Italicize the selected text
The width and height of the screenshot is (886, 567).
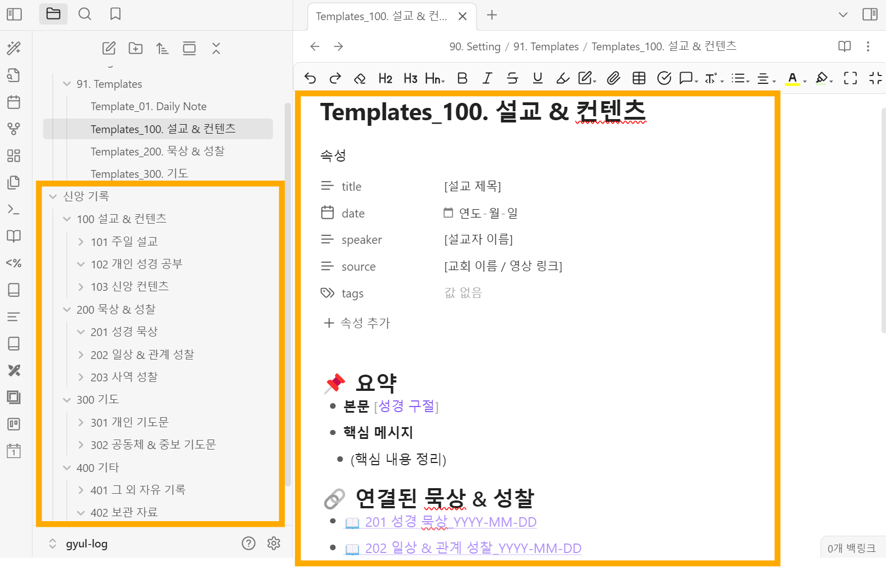click(x=487, y=78)
